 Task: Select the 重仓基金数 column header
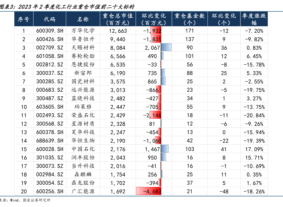pos(189,19)
